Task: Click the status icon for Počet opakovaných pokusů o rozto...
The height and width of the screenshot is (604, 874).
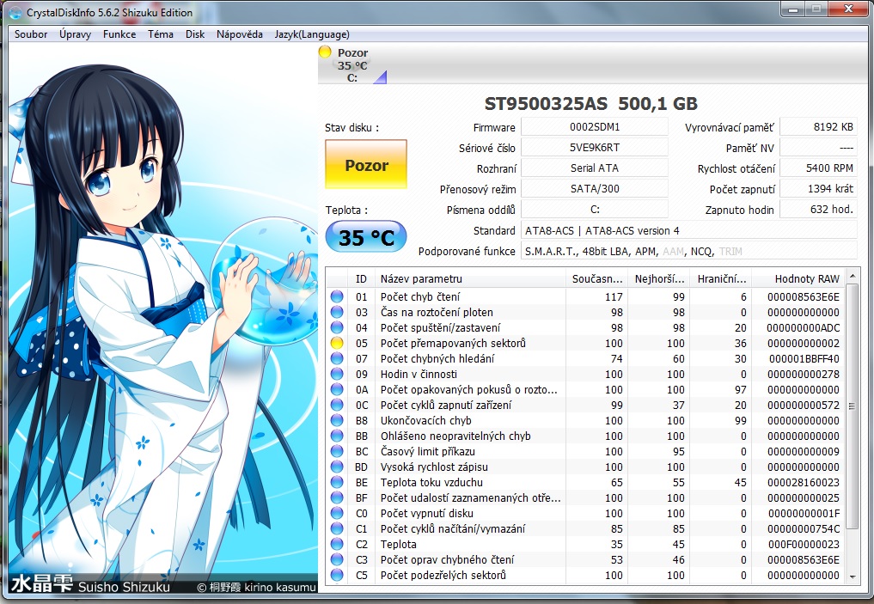Action: click(337, 389)
